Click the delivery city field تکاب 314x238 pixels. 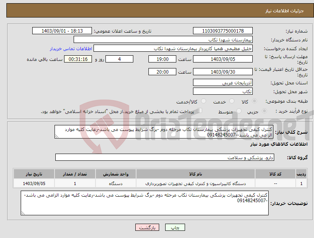click(x=223, y=92)
